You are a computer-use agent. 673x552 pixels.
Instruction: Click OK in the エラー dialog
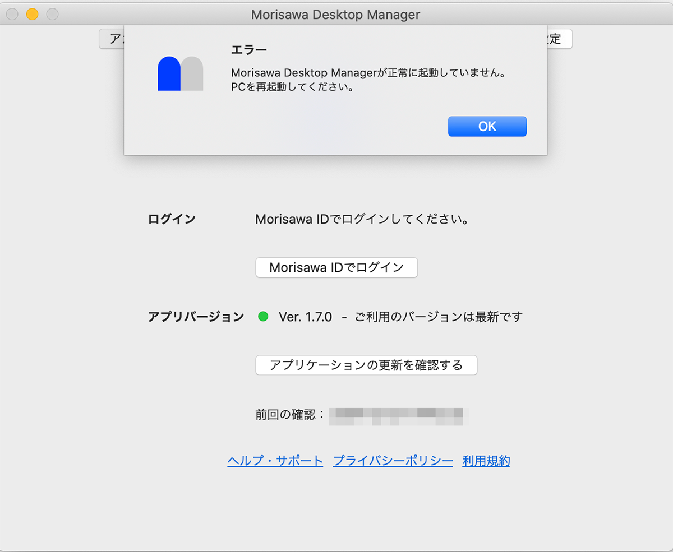[x=487, y=126]
